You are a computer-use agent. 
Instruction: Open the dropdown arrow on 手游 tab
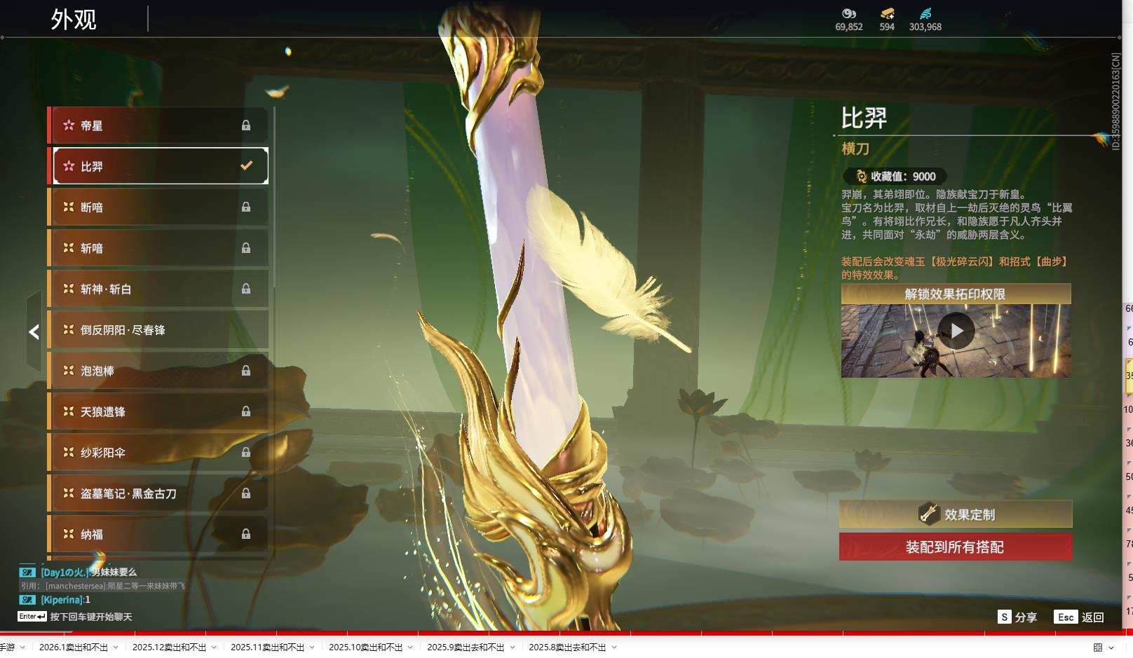22,647
